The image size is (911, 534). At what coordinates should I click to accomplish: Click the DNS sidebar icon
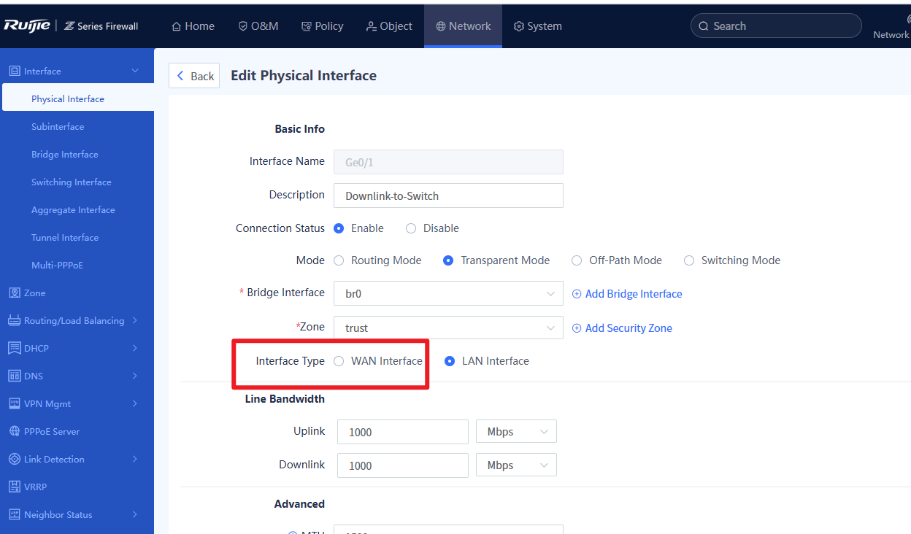click(x=14, y=376)
